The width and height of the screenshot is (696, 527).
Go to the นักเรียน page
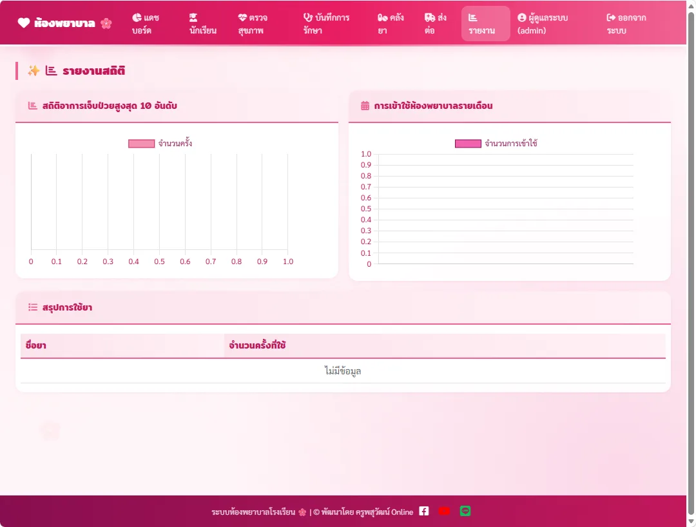203,24
